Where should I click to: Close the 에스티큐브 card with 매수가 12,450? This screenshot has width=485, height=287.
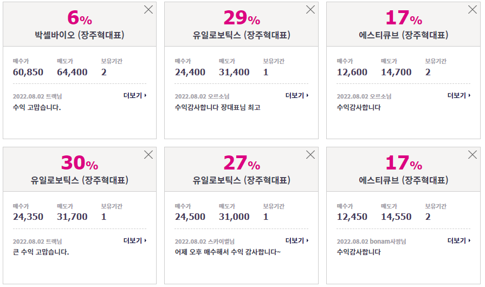click(473, 154)
